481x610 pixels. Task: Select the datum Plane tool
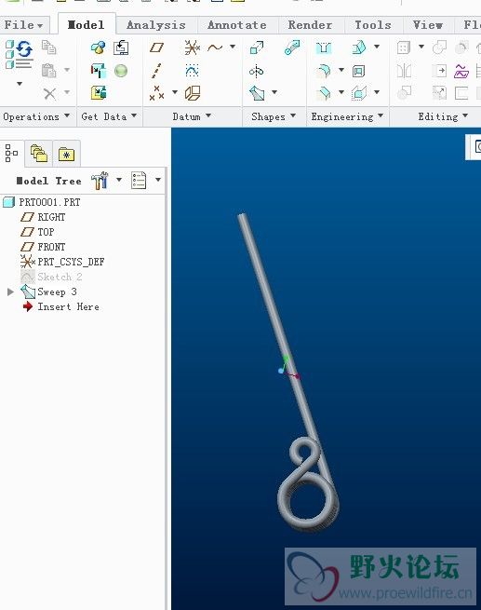tap(156, 47)
